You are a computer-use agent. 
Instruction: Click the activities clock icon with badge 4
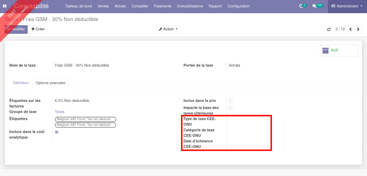(301, 6)
